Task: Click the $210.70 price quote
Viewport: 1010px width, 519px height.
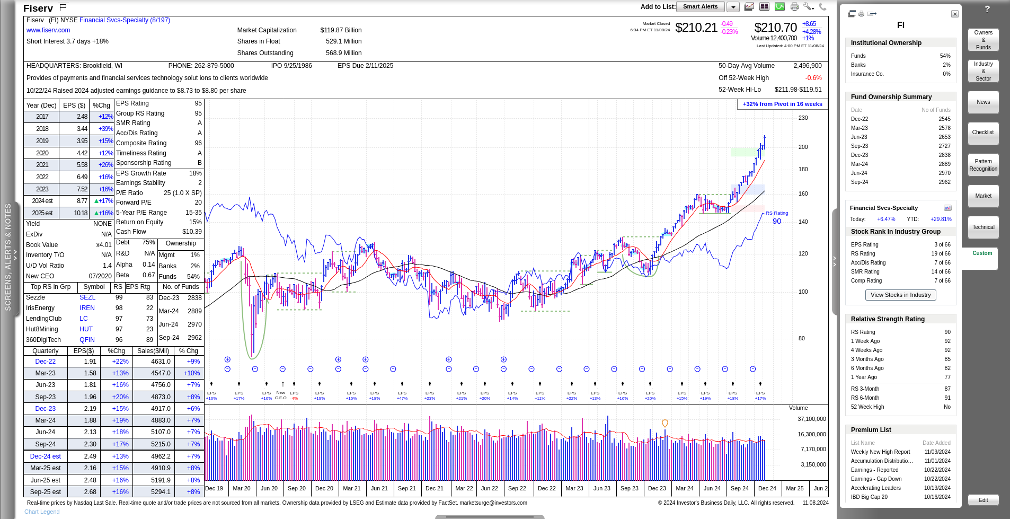Action: 775,28
